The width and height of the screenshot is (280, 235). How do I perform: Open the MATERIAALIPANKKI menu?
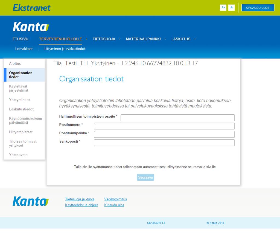[x=143, y=39]
